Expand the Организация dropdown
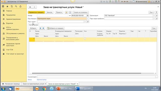Viewport: 161px width, 91px height. point(154,16)
